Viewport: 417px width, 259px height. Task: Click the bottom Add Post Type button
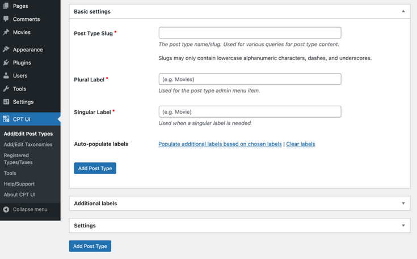point(90,246)
